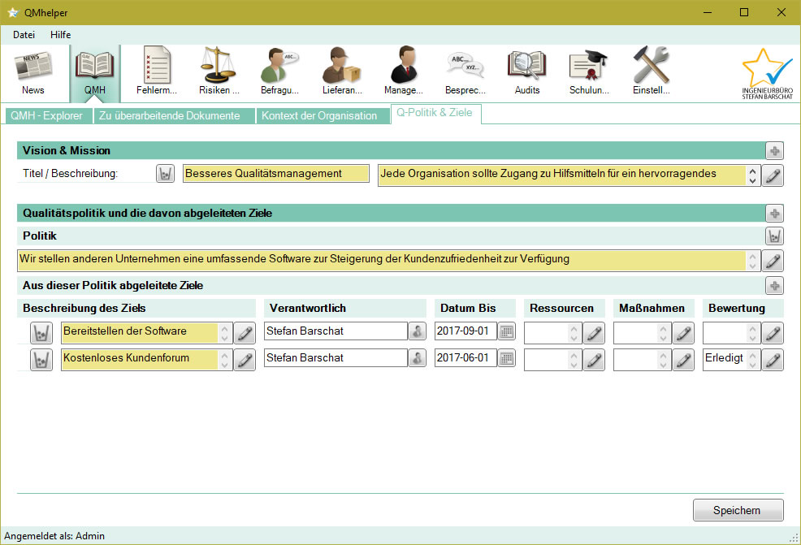
Task: Open calendar picker for date 2017-06-01
Action: 506,358
